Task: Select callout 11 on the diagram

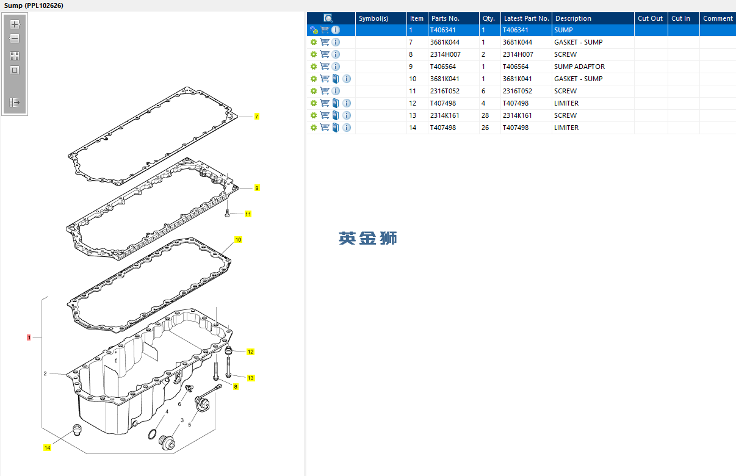Action: pyautogui.click(x=248, y=214)
